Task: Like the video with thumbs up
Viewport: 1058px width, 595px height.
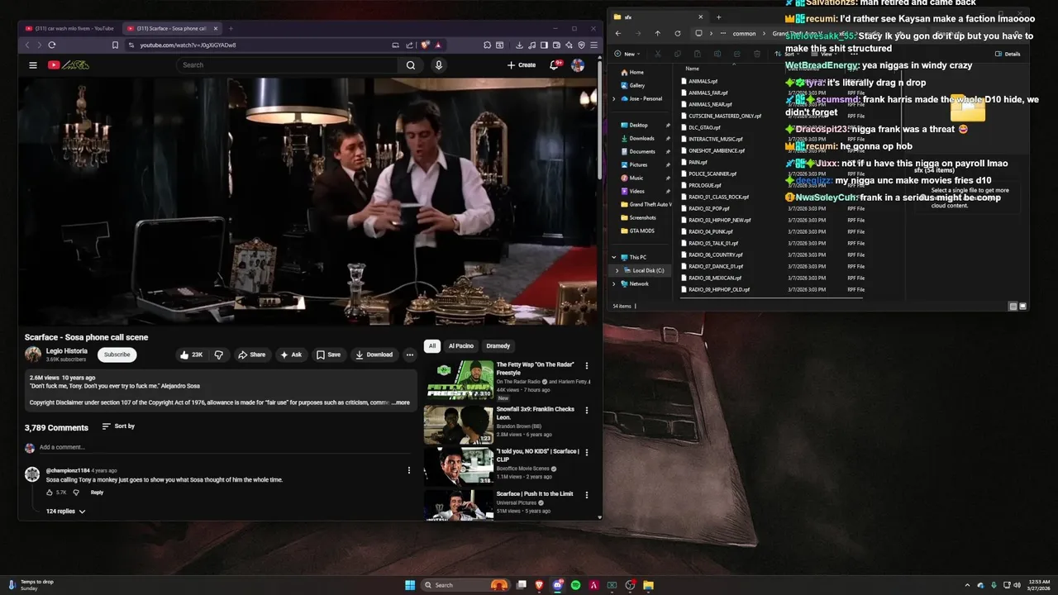Action: pos(191,355)
